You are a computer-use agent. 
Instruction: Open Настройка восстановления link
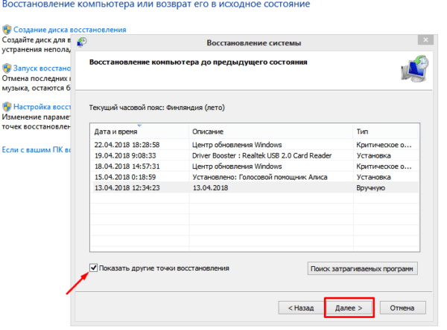tap(42, 107)
